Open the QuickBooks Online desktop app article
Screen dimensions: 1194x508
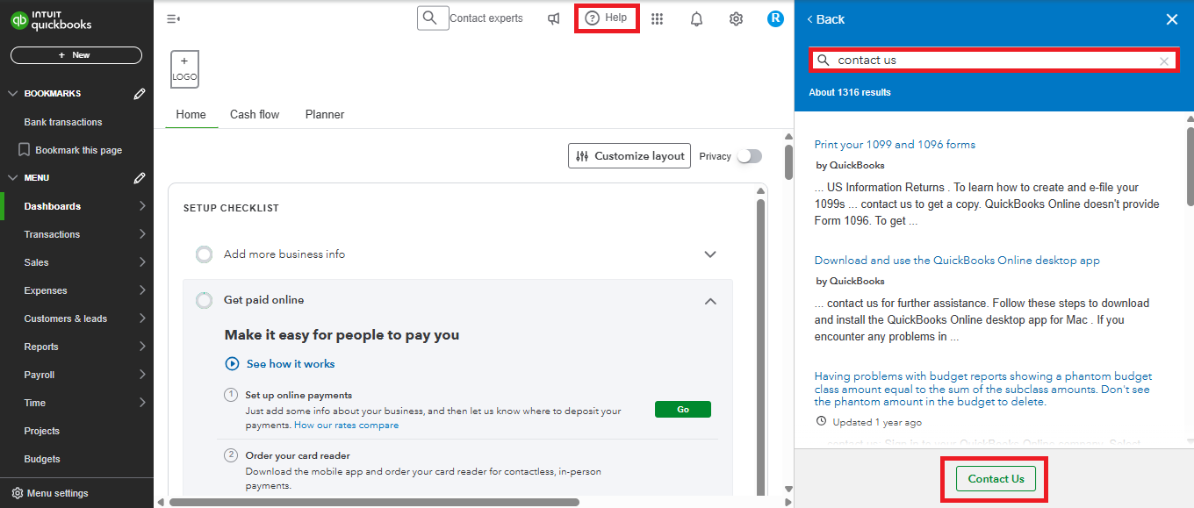pos(957,261)
